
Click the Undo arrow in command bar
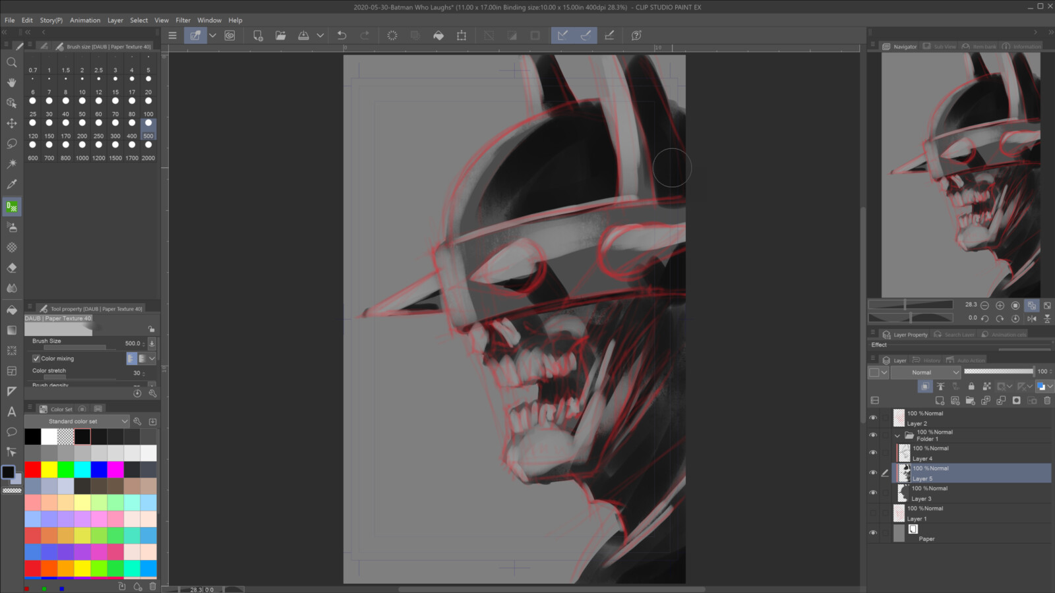click(x=342, y=36)
